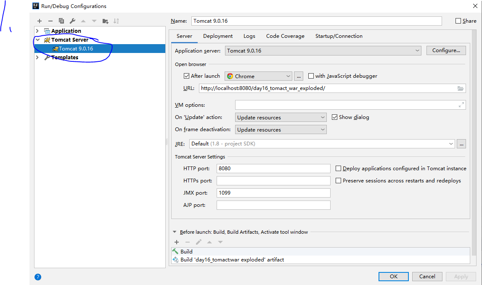Toggle Show dialog checkbox
Image resolution: width=482 pixels, height=285 pixels.
(335, 117)
